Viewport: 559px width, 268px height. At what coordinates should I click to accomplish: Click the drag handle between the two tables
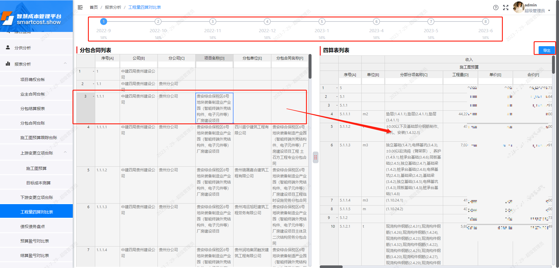(x=316, y=157)
